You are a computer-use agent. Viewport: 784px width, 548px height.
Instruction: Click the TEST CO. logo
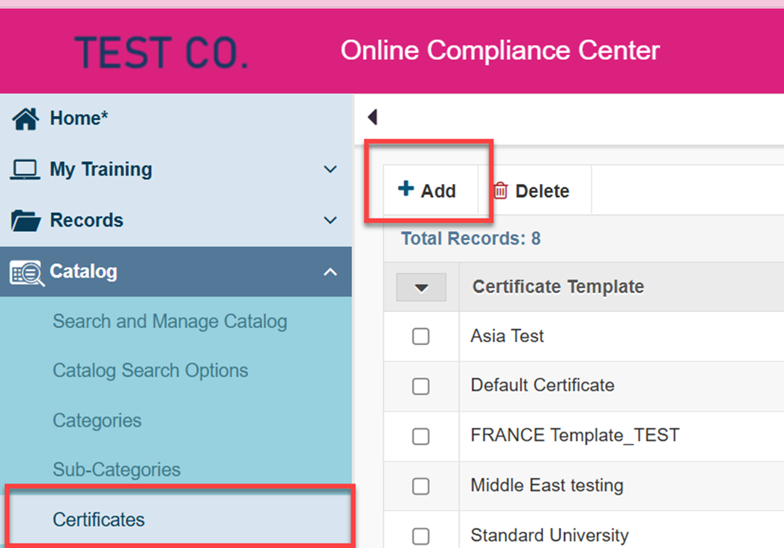coord(162,52)
